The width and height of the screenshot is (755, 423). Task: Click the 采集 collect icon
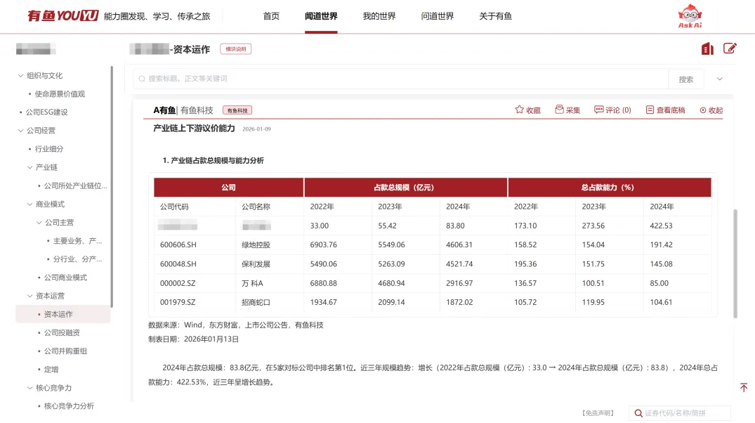[559, 110]
